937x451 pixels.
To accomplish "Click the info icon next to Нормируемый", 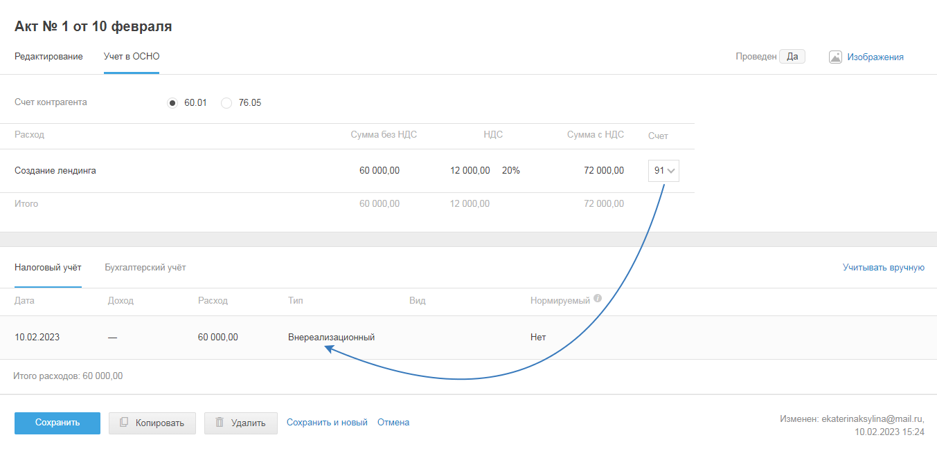I will pyautogui.click(x=598, y=300).
